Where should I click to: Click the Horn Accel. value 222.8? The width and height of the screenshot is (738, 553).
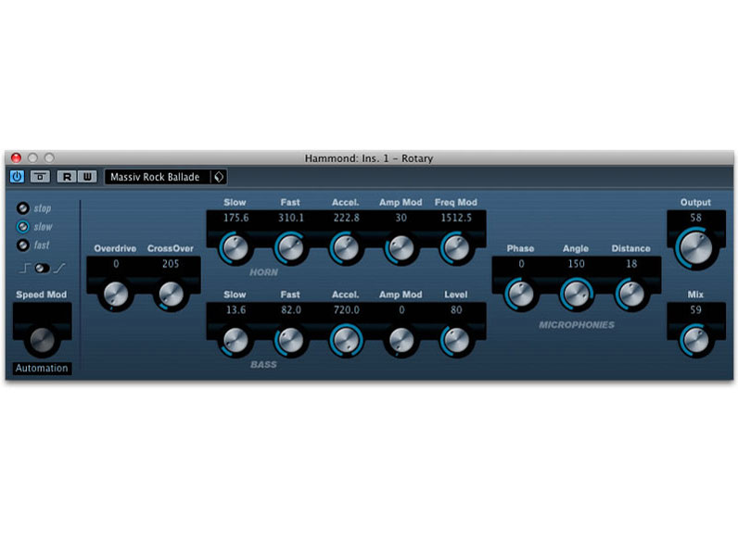click(347, 218)
